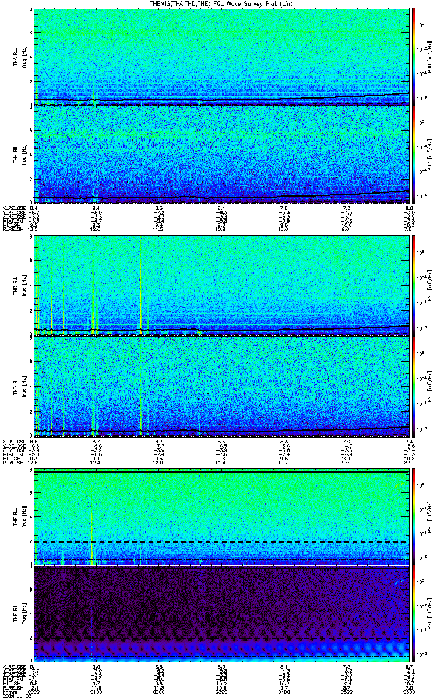Image resolution: width=437 pixels, height=700 pixels.
Task: Click the THE B-perpendicular PSD color bar
Action: [x=414, y=517]
